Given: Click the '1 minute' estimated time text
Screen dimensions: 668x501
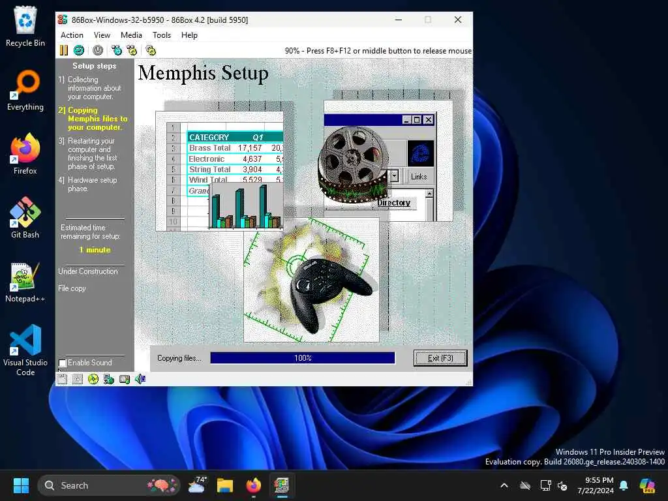Looking at the screenshot, I should click(x=95, y=250).
